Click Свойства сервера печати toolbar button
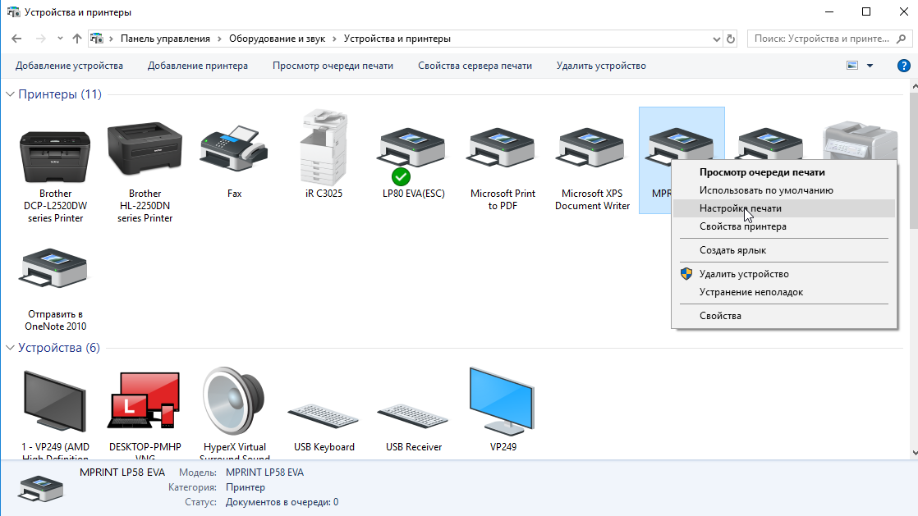Screen dimensions: 918x516 (475, 66)
